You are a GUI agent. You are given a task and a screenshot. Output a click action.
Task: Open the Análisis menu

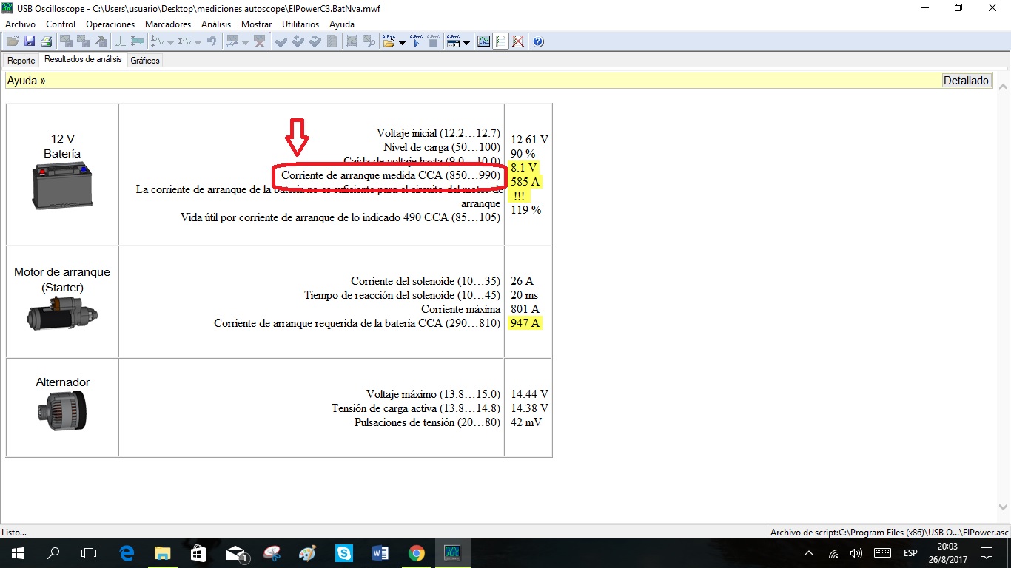216,24
